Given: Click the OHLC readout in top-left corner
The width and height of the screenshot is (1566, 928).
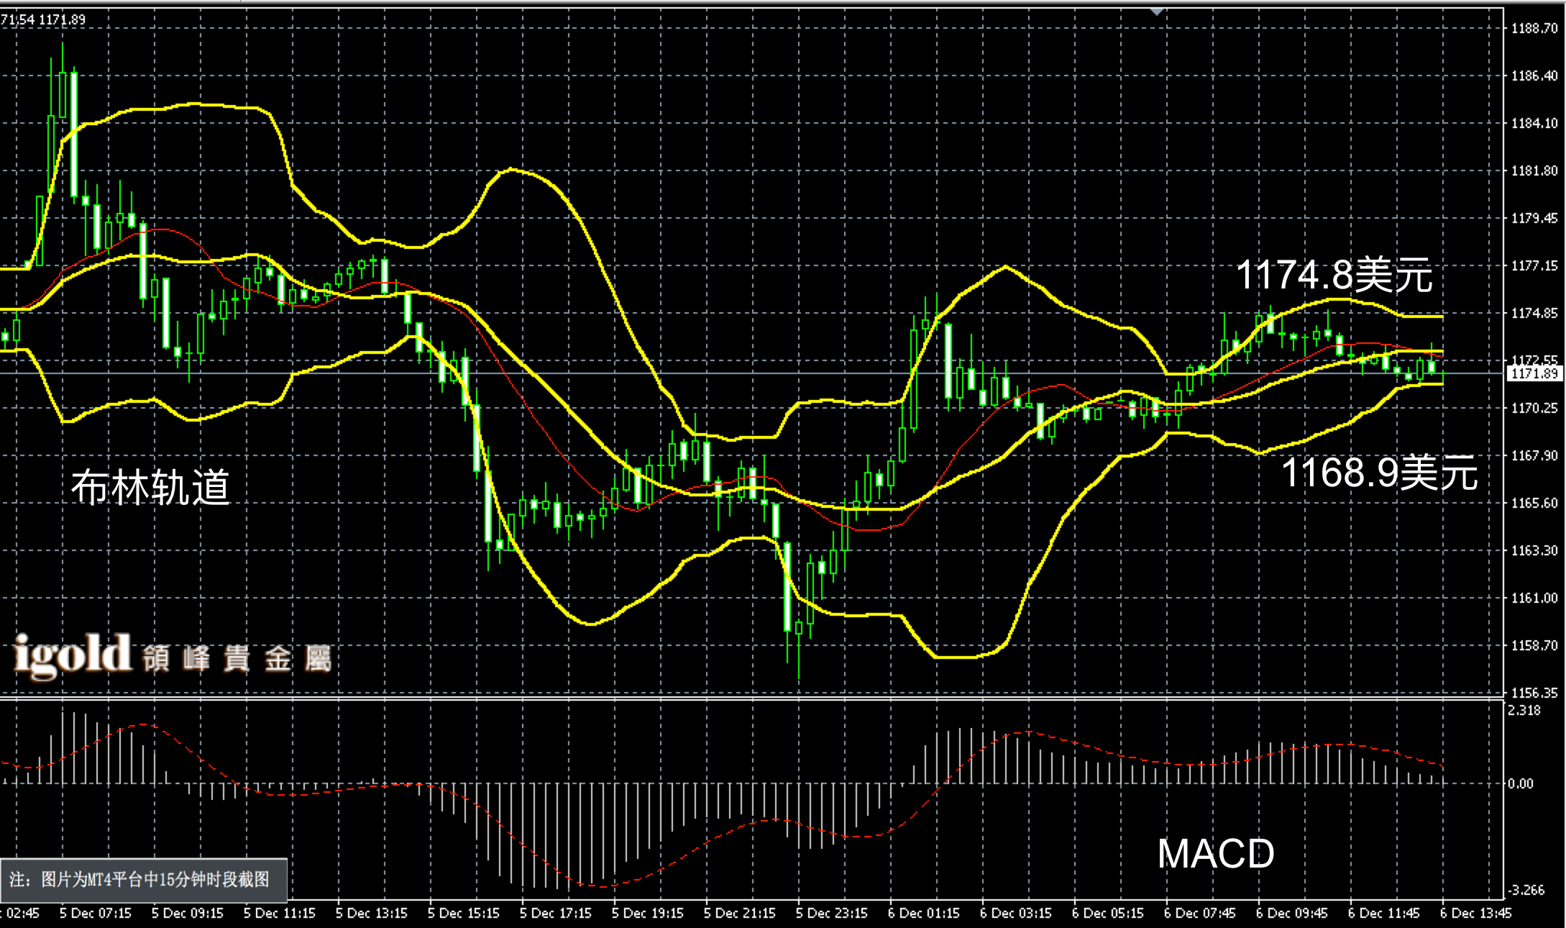Looking at the screenshot, I should [x=43, y=19].
